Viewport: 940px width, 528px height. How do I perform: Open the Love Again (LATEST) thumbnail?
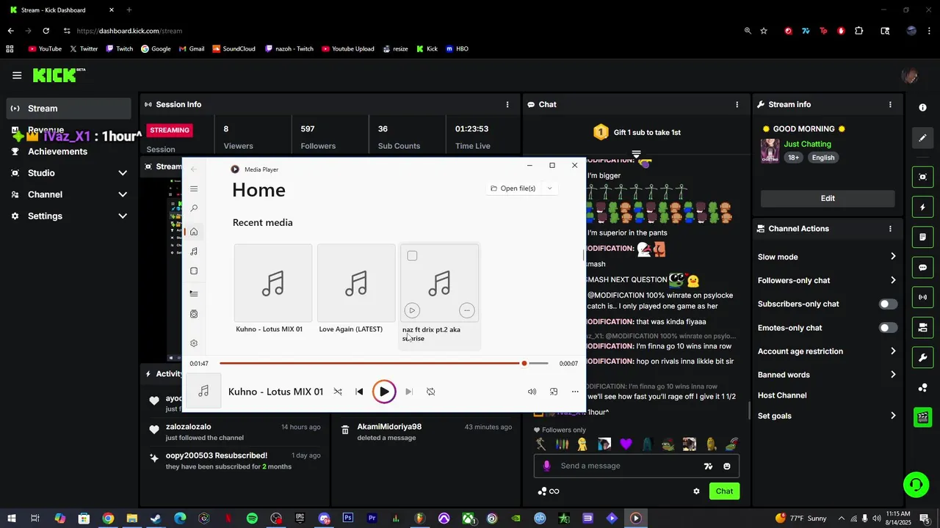[356, 283]
